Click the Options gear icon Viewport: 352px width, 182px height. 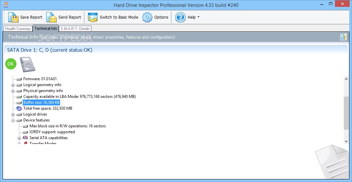pos(147,17)
